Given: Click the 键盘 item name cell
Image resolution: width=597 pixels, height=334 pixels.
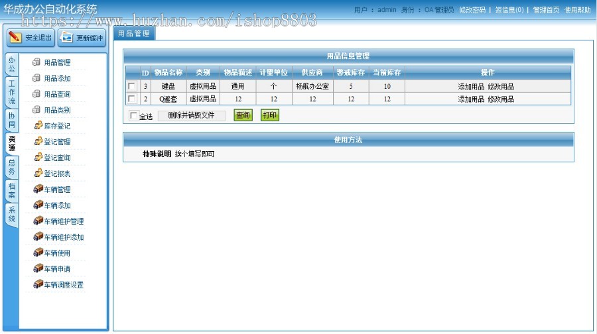Looking at the screenshot, I should (168, 86).
